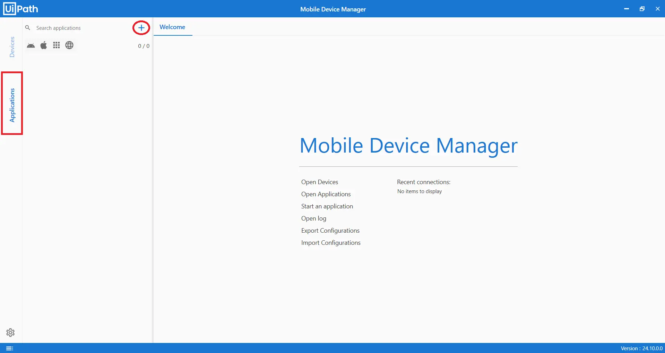Click the plus icon to add an application
The height and width of the screenshot is (353, 665).
[141, 28]
